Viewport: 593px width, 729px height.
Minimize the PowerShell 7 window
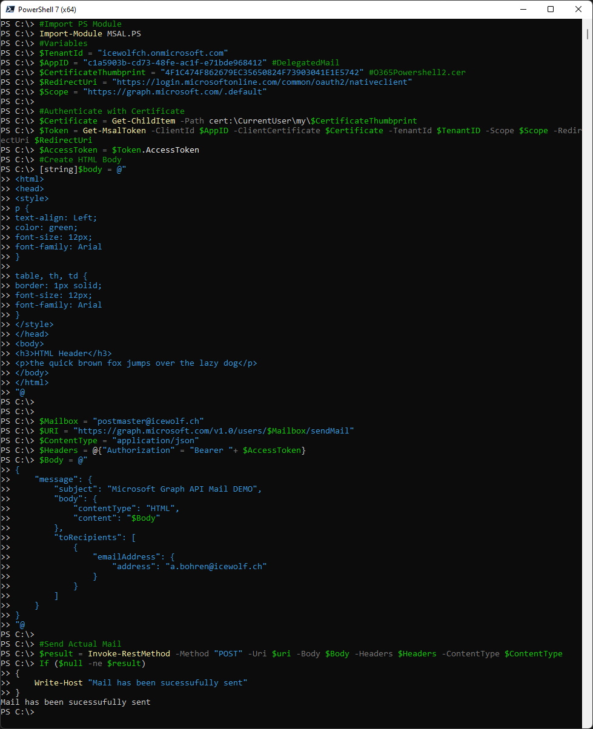coord(523,9)
